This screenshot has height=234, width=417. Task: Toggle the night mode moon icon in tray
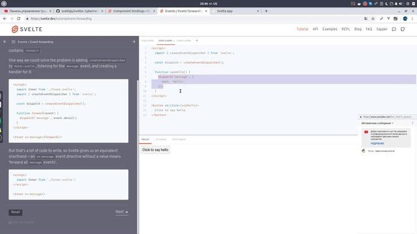tap(386, 4)
